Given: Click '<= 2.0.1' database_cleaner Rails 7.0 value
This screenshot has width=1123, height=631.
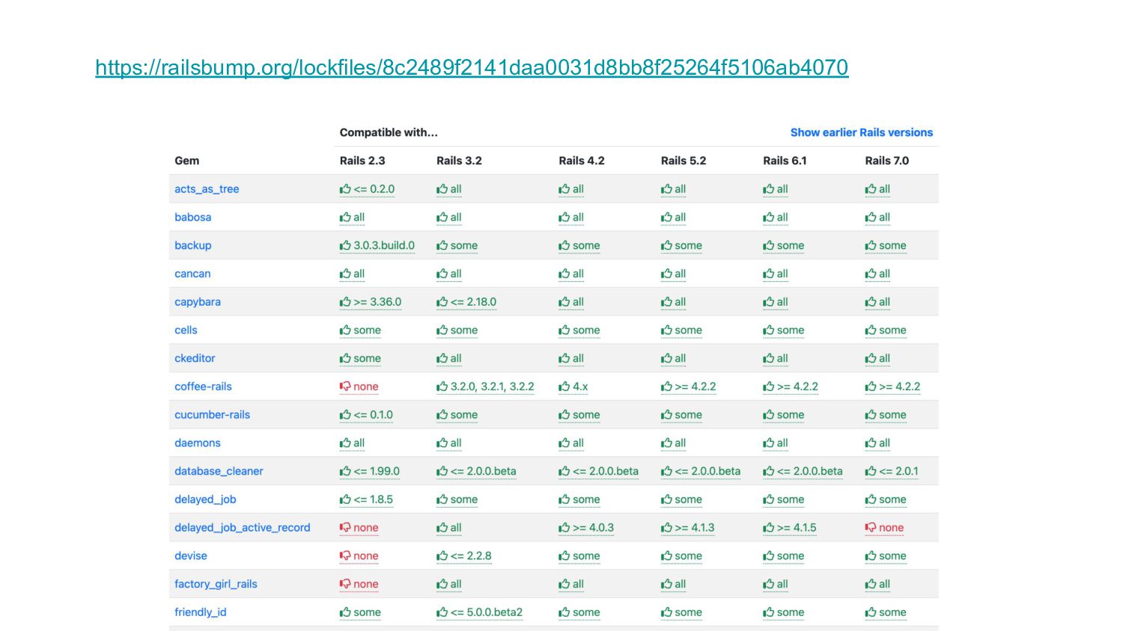Looking at the screenshot, I should (899, 471).
